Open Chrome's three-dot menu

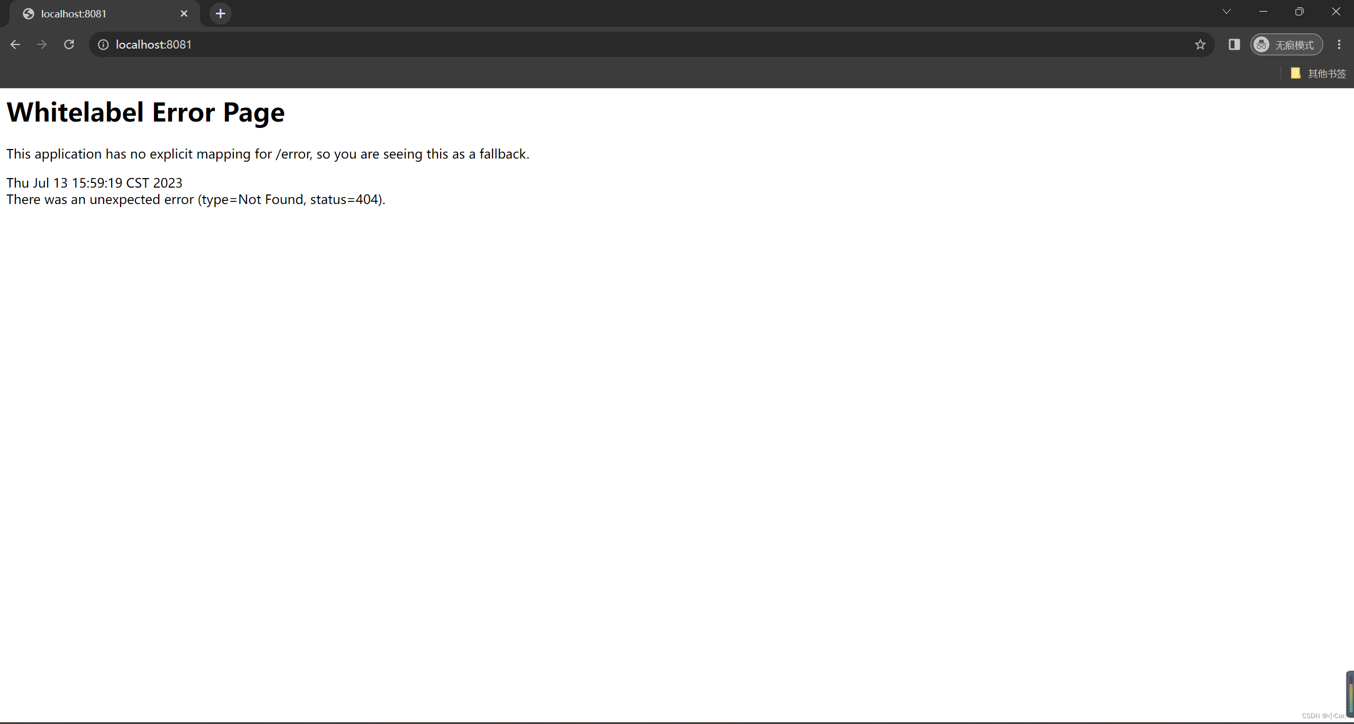(x=1339, y=44)
